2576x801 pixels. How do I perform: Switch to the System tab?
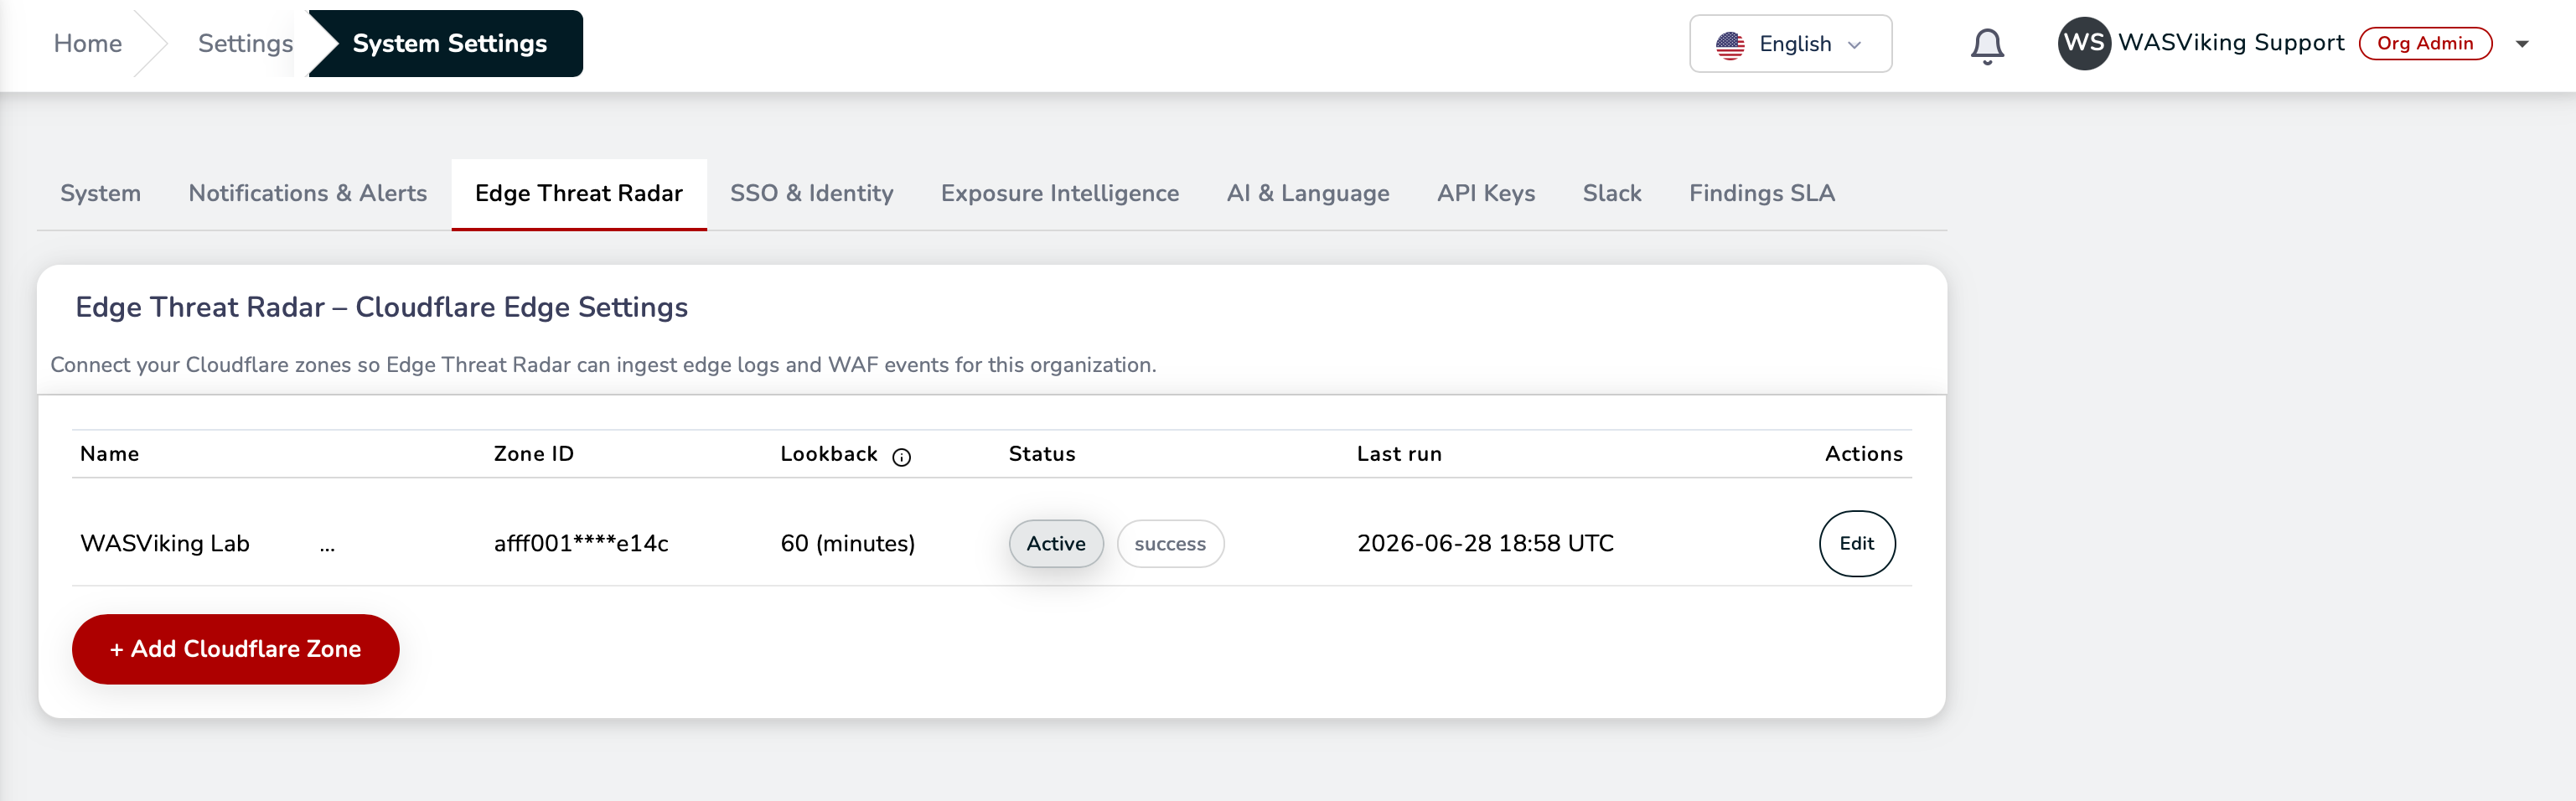[x=100, y=193]
